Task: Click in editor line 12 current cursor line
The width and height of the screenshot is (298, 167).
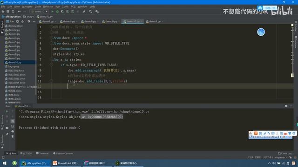Action: 165,87
